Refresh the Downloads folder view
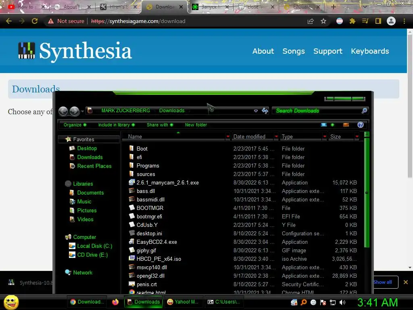The image size is (413, 310). [265, 111]
